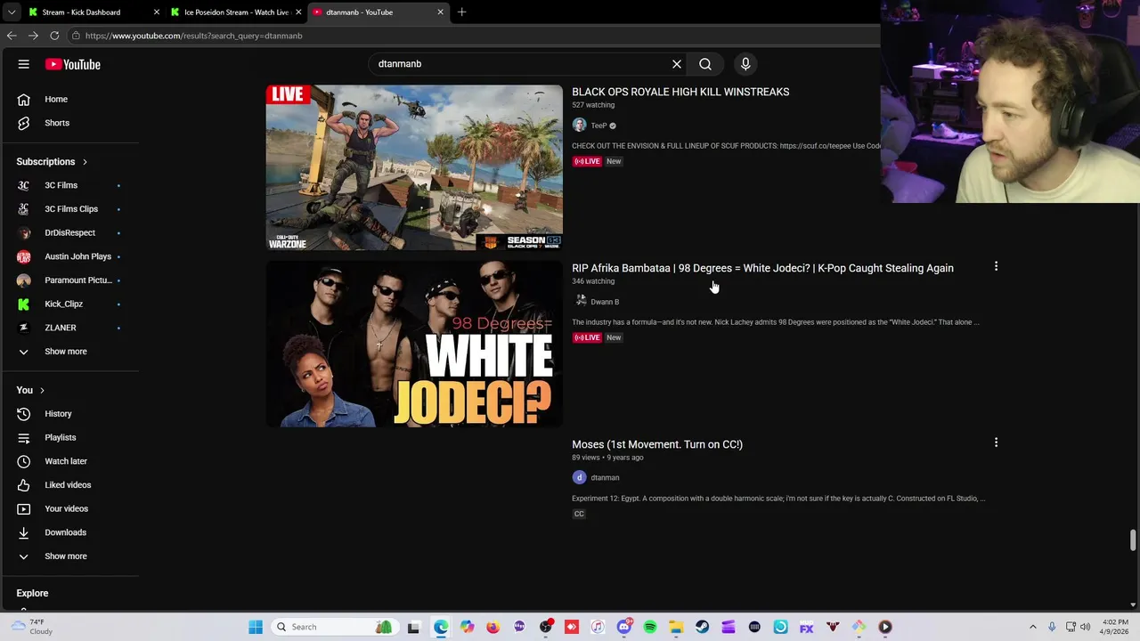Image resolution: width=1140 pixels, height=641 pixels.
Task: Click the browser address bar URL
Action: coord(193,36)
